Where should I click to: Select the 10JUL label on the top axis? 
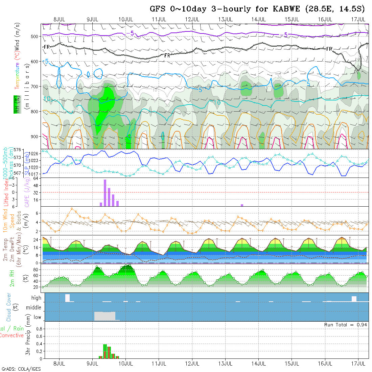pyautogui.click(x=126, y=19)
